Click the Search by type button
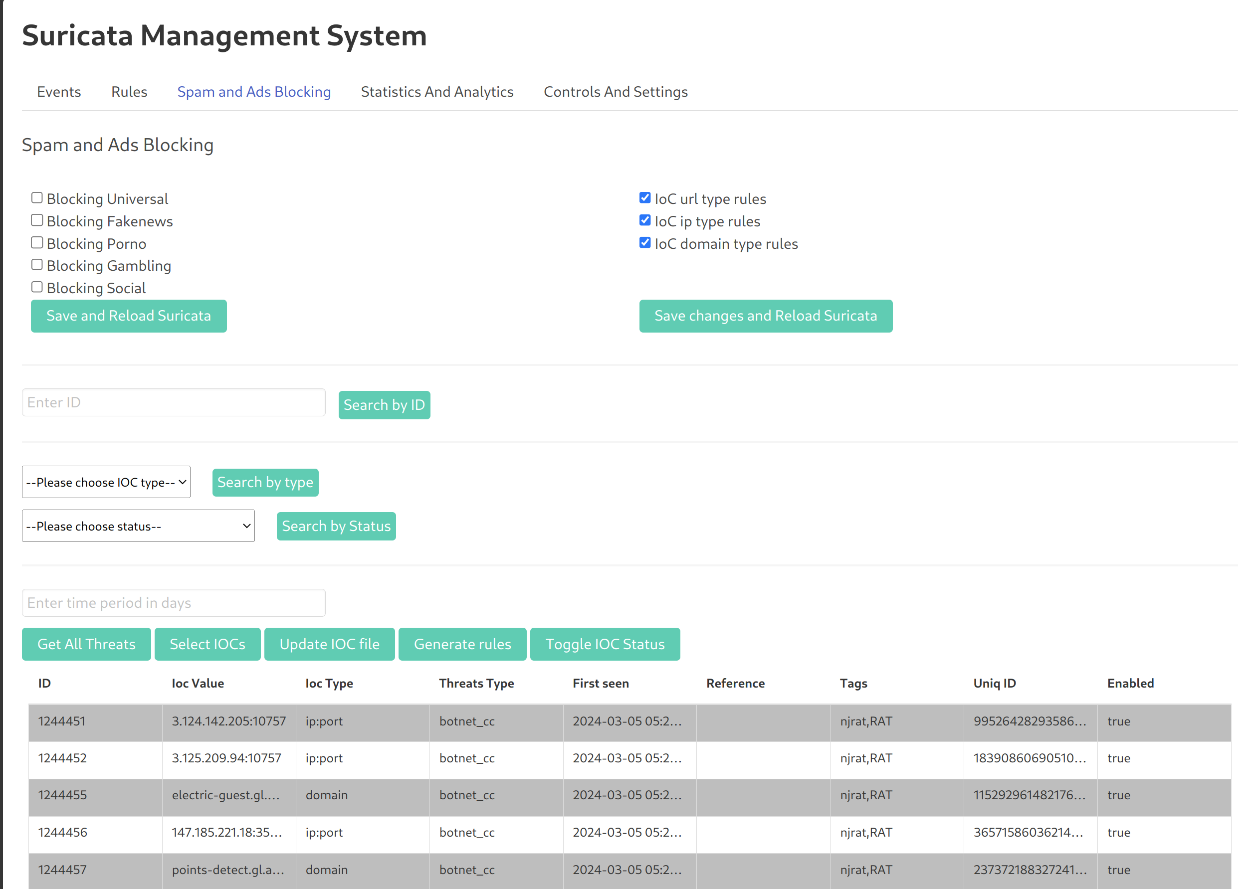 265,482
